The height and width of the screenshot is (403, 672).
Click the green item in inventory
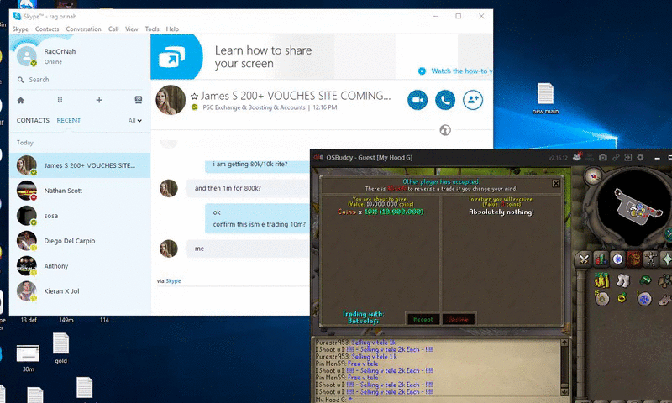coord(645,280)
